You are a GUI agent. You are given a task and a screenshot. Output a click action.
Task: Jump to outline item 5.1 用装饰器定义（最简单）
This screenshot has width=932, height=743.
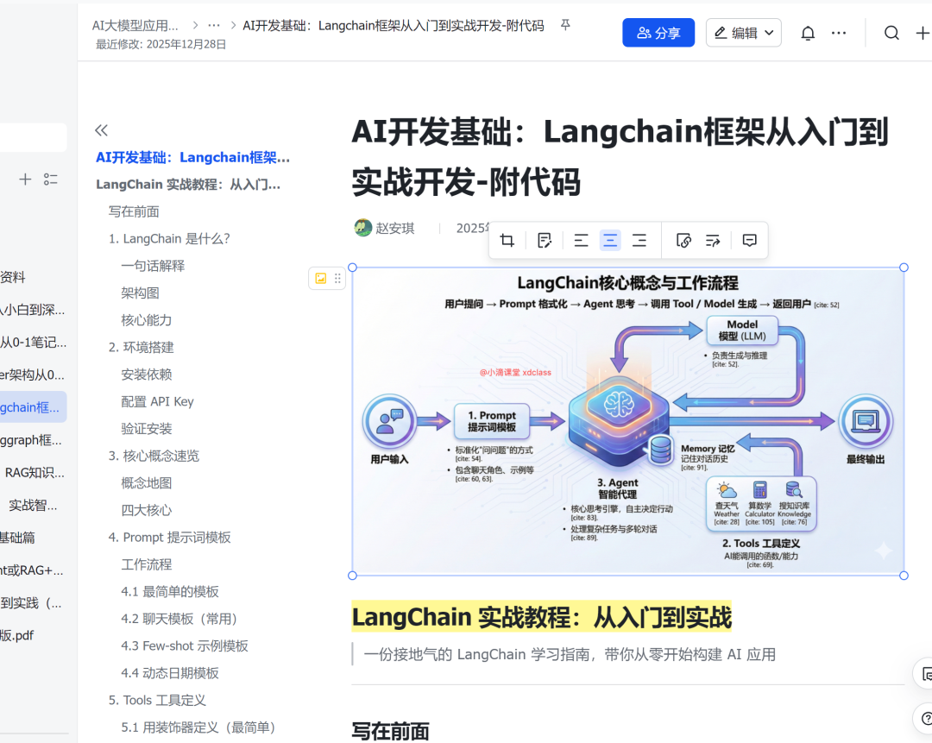pyautogui.click(x=198, y=727)
